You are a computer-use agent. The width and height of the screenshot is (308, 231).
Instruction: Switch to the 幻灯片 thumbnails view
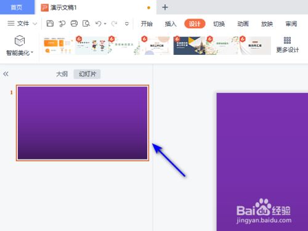87,74
